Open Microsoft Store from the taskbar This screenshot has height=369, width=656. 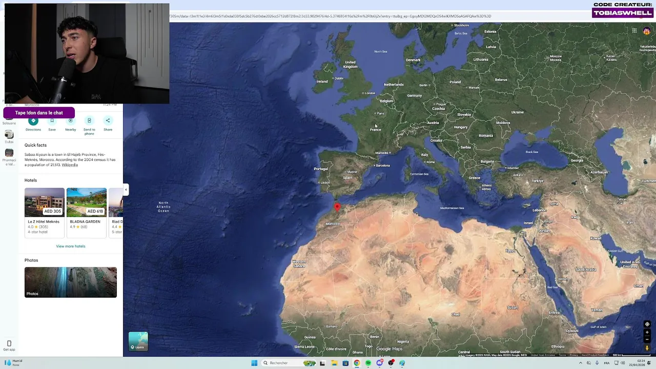pyautogui.click(x=345, y=363)
